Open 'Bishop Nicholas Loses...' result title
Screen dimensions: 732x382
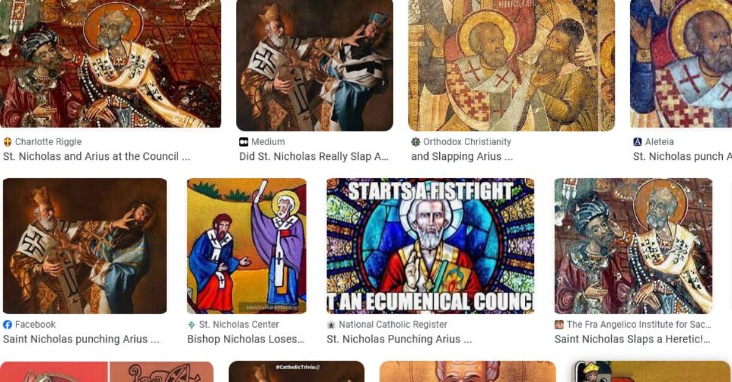[x=246, y=339]
